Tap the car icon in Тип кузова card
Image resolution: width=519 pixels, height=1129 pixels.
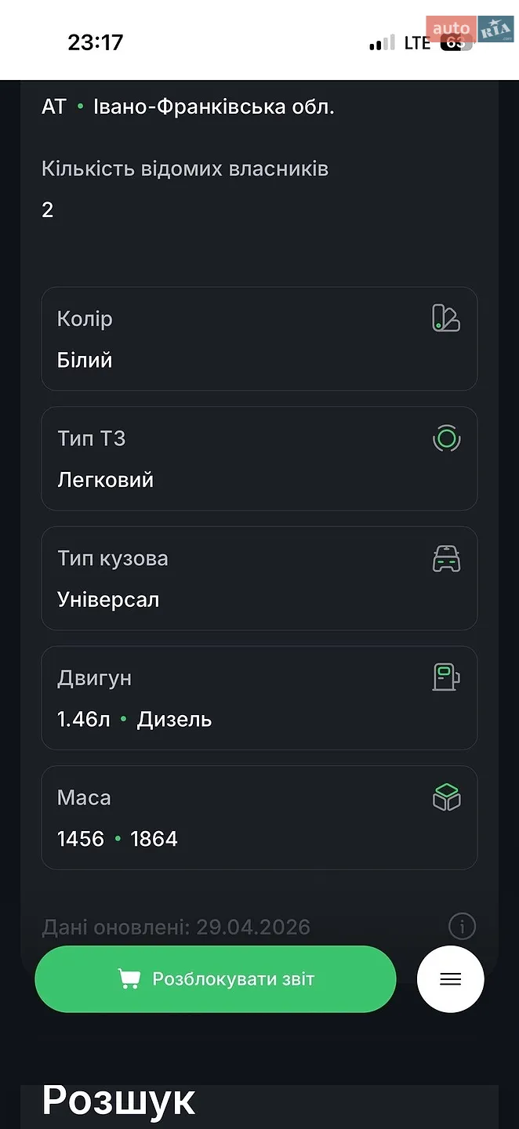446,558
